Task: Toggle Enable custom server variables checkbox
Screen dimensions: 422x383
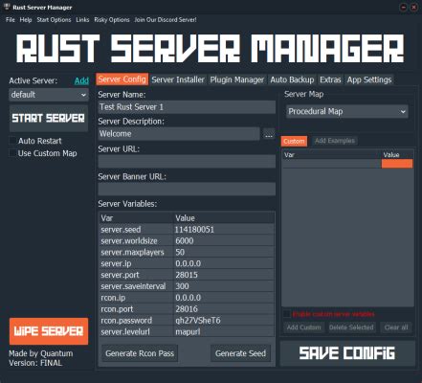Action: [287, 314]
